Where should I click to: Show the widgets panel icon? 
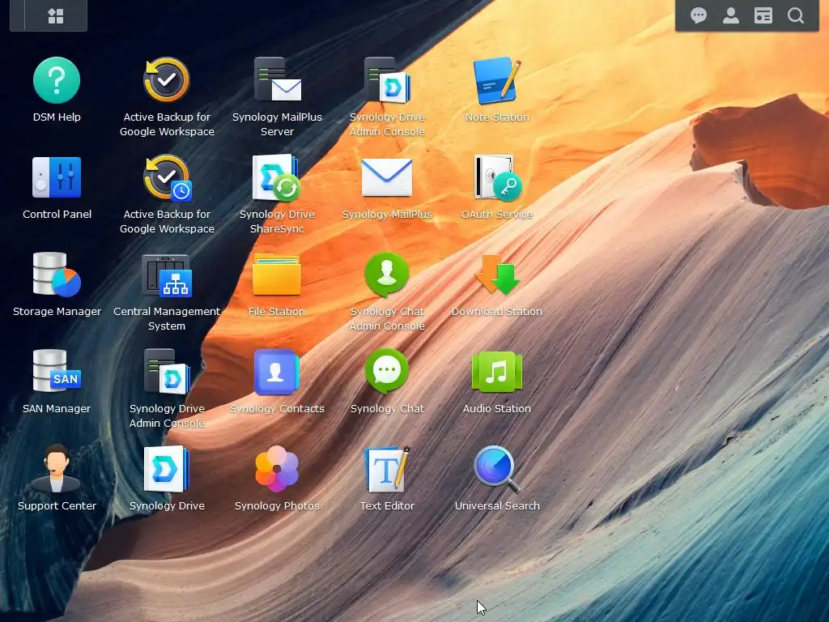coord(763,15)
